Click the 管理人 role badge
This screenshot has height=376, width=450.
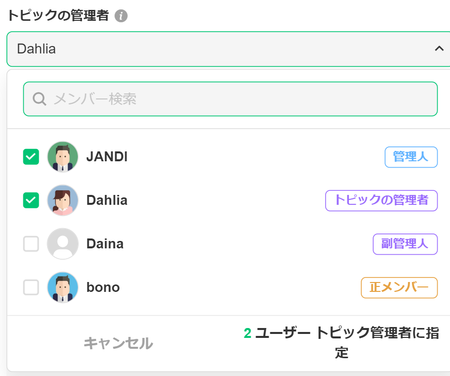[411, 157]
